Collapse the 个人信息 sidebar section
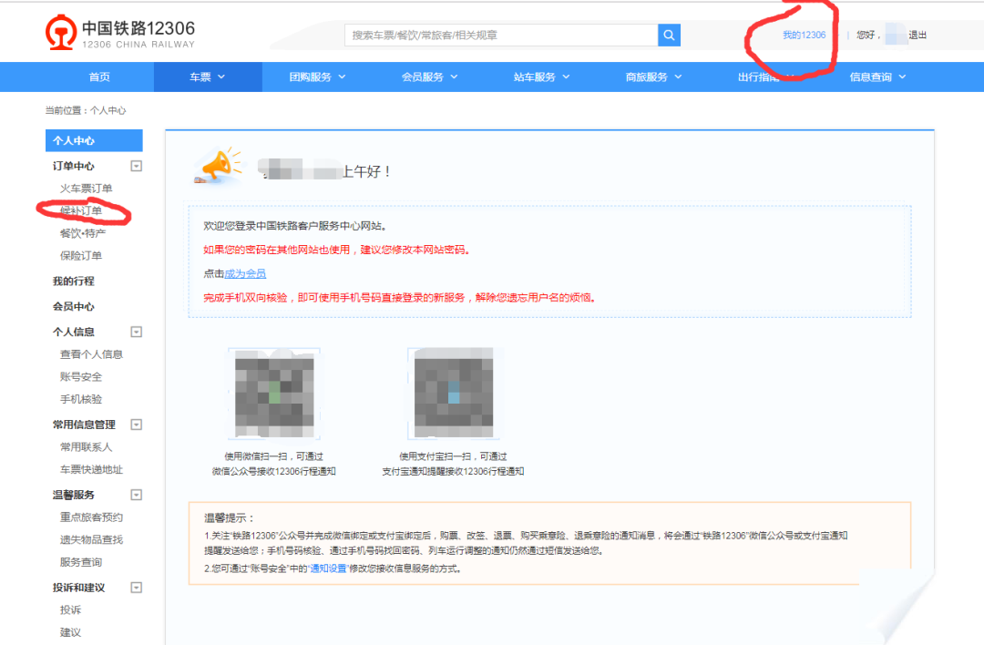This screenshot has width=984, height=645. tap(137, 332)
